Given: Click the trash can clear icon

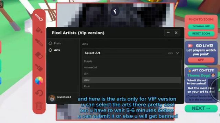Looking at the screenshot, I should click(x=39, y=106).
